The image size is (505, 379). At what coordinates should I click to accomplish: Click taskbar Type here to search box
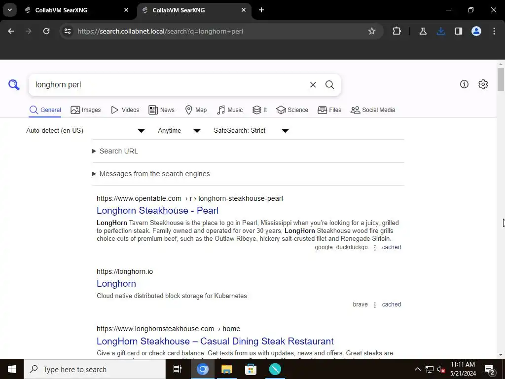95,369
